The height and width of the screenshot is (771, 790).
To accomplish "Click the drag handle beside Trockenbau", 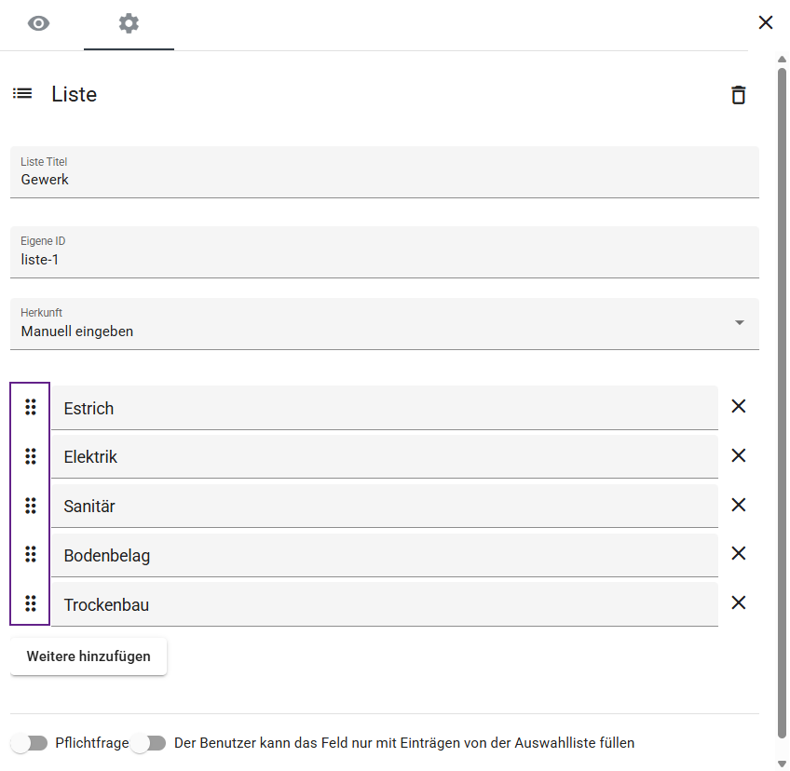I will (x=31, y=603).
